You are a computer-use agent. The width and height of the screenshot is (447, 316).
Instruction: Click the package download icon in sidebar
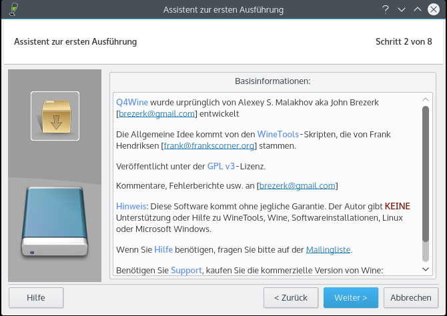click(55, 116)
